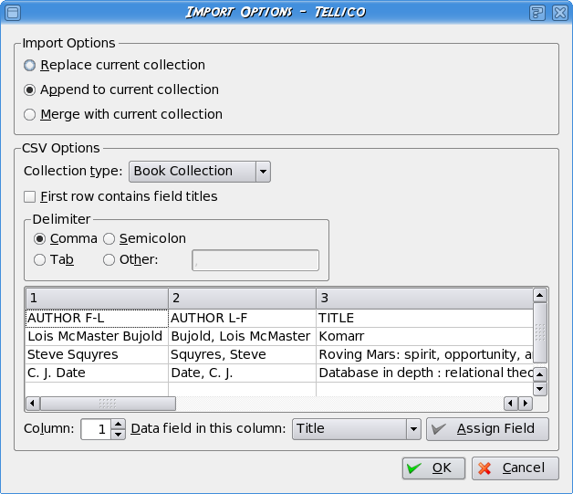Select the C. J. Date cell

pos(97,373)
